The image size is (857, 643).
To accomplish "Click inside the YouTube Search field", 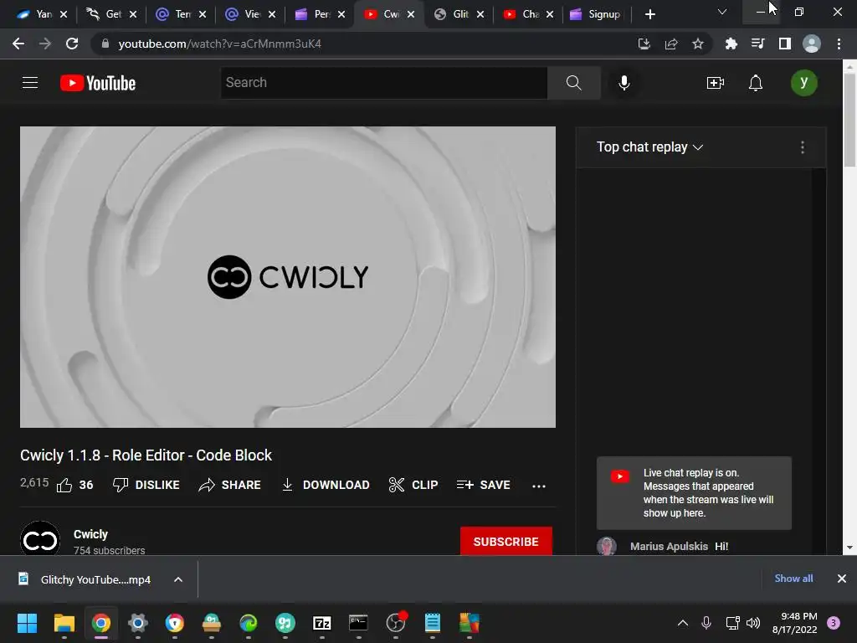I will click(x=383, y=83).
